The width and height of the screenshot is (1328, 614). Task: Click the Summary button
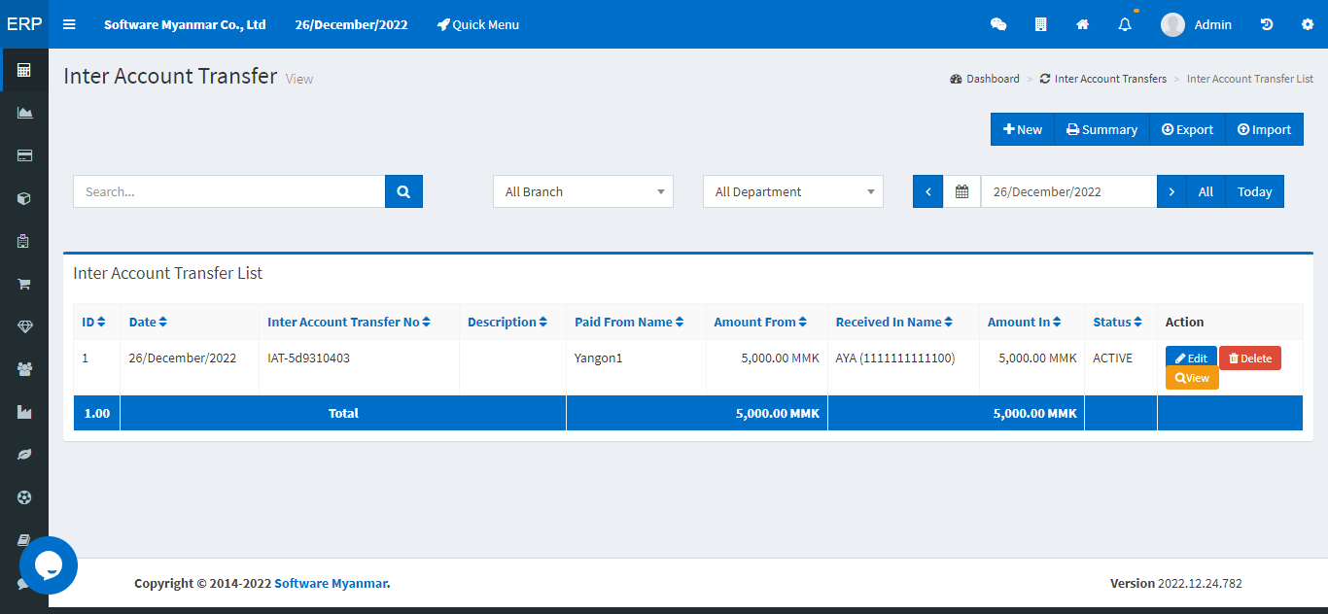pyautogui.click(x=1101, y=129)
